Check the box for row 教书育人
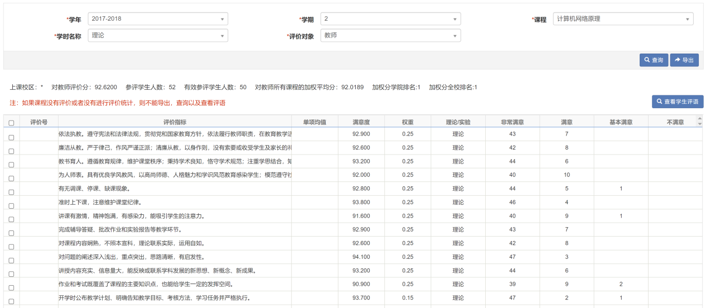This screenshot has height=308, width=706. point(11,165)
